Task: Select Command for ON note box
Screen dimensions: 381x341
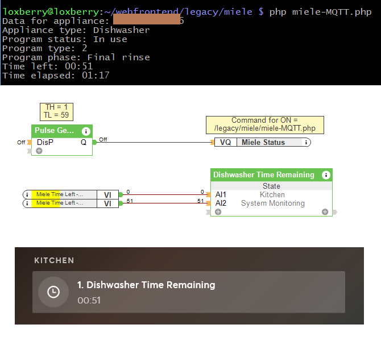Action: click(265, 125)
